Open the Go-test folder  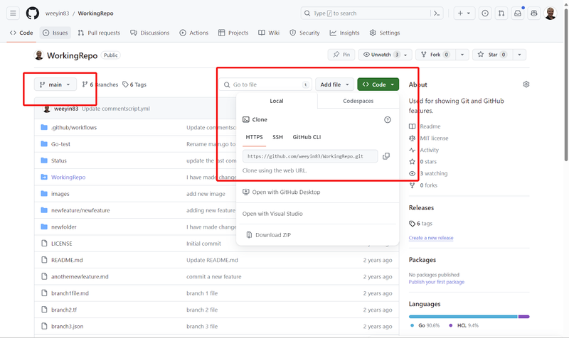[60, 144]
